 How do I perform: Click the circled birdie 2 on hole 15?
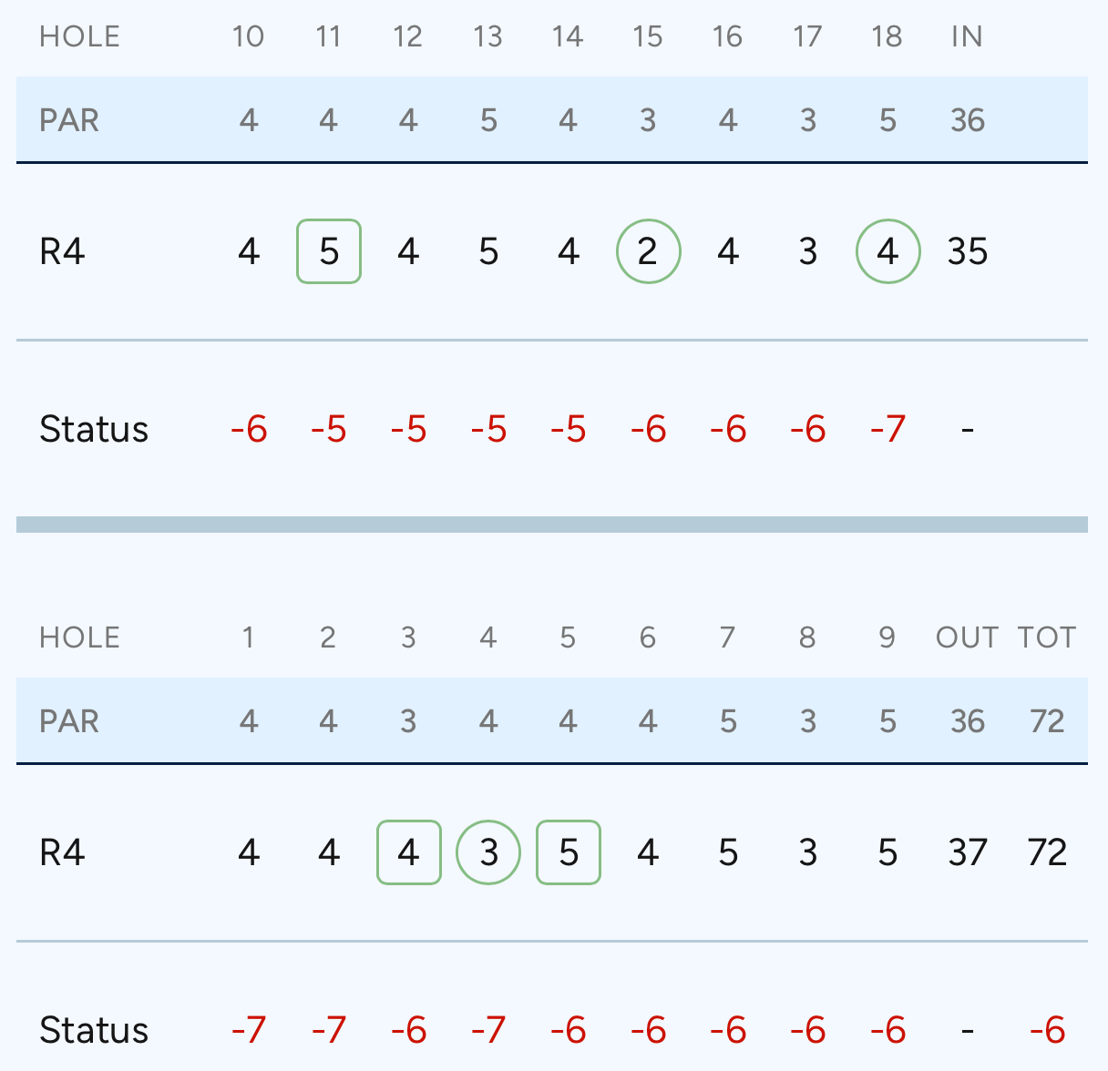click(648, 251)
